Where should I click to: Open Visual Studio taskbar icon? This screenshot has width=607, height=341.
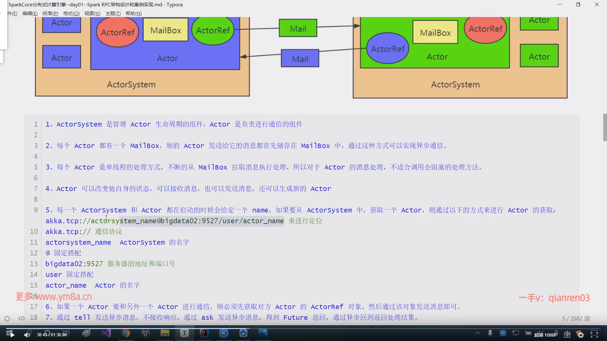pyautogui.click(x=106, y=333)
